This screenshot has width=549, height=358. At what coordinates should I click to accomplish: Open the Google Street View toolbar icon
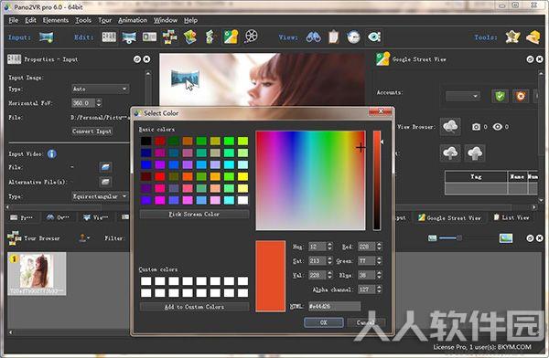pos(231,37)
